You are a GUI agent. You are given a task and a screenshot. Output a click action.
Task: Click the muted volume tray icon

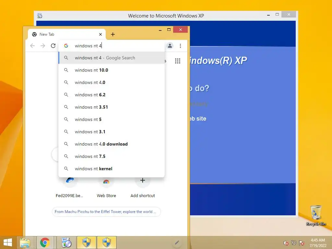[x=286, y=243]
